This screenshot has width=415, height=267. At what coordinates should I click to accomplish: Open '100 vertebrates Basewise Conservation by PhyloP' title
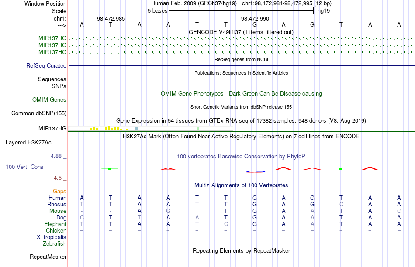pyautogui.click(x=241, y=157)
